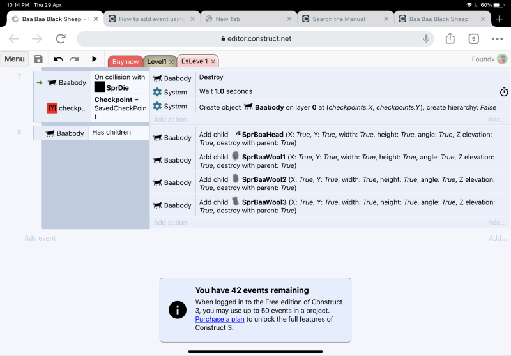Save the project with the floppy disk icon

[38, 59]
